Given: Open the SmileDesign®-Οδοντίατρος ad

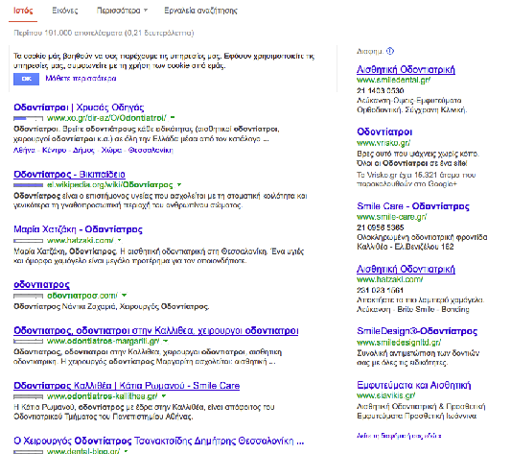Looking at the screenshot, I should pyautogui.click(x=417, y=331).
